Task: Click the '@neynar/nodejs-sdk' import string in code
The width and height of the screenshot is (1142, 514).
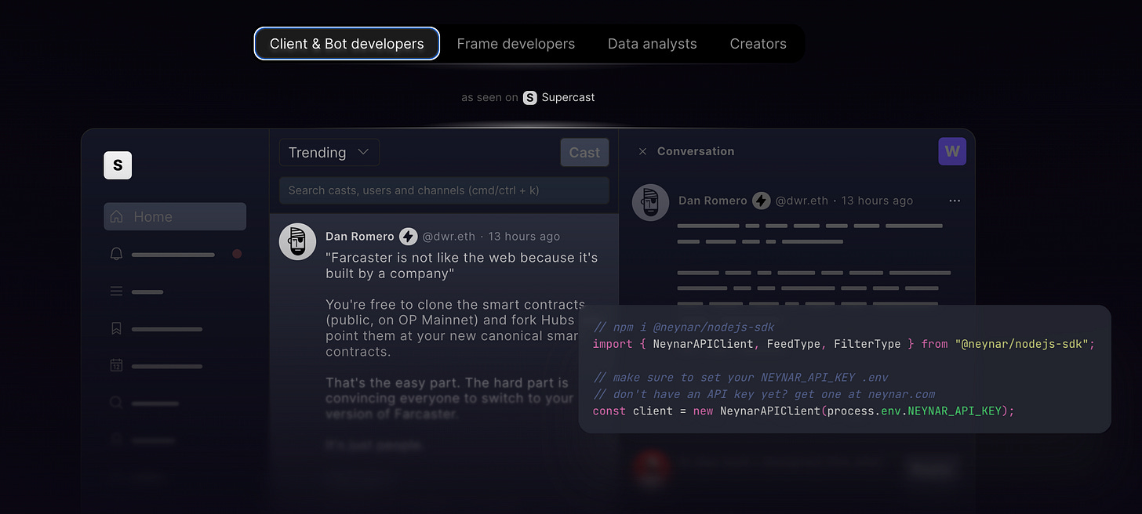Action: [x=1022, y=344]
